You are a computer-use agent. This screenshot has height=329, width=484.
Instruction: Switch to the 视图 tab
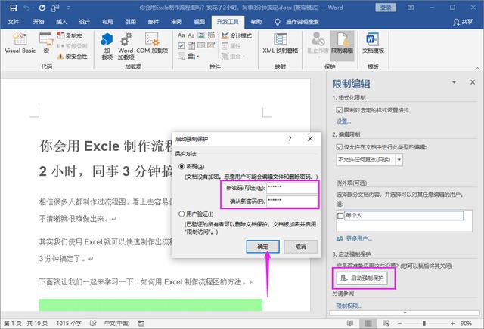[x=199, y=22]
